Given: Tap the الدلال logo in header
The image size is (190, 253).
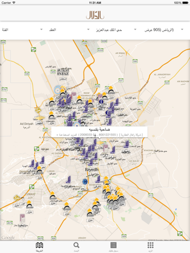Looking at the screenshot, I should [x=95, y=15].
